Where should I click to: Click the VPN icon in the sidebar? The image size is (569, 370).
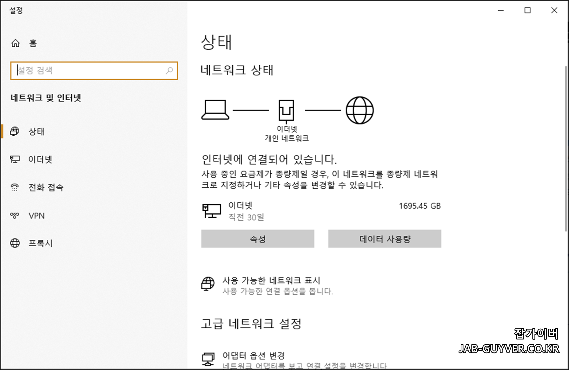coord(15,215)
